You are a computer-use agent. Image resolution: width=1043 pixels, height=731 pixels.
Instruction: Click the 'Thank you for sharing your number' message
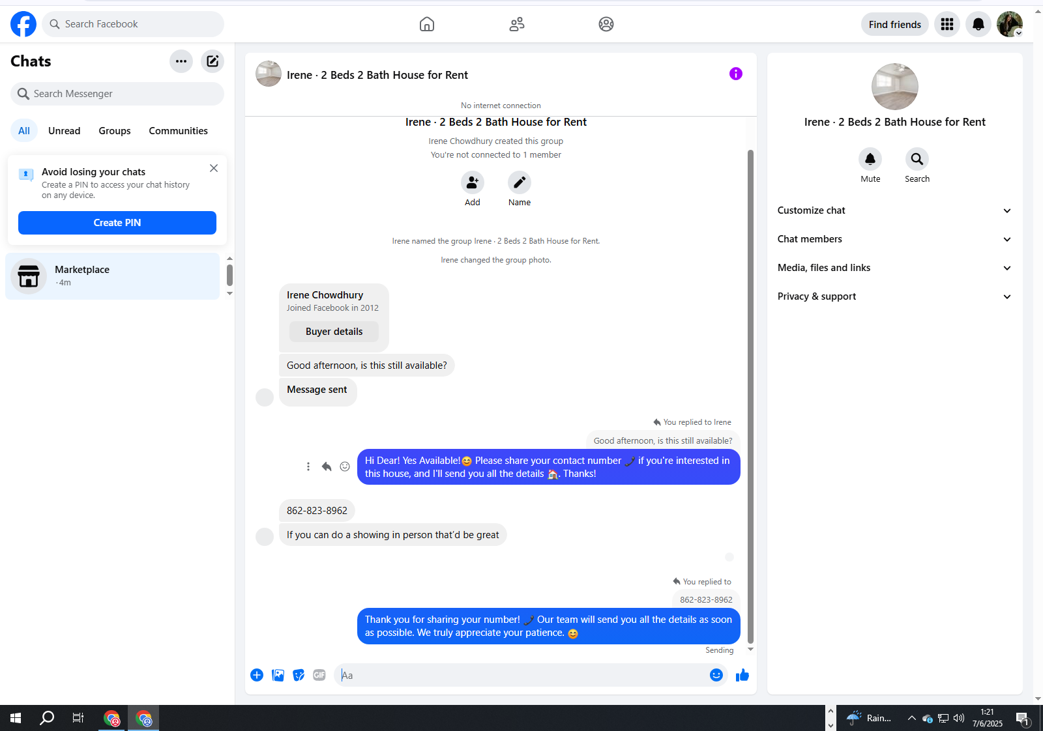[x=549, y=626]
